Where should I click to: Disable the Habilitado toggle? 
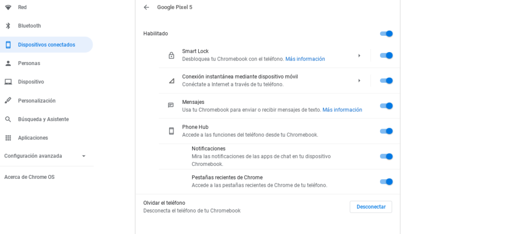(x=386, y=34)
